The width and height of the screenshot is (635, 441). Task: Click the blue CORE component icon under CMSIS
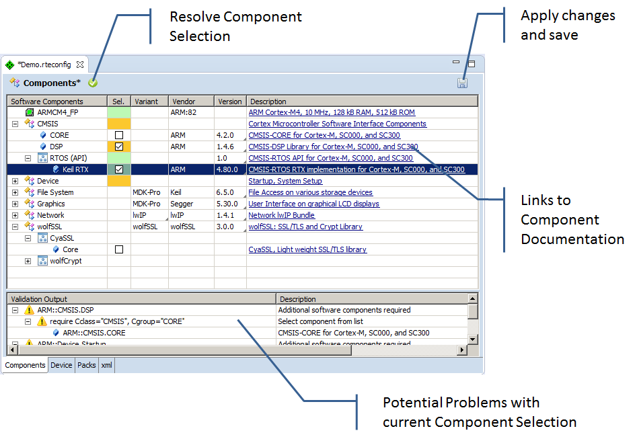pos(43,135)
